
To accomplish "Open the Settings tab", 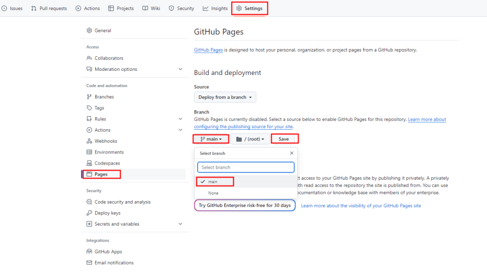I will [x=249, y=8].
